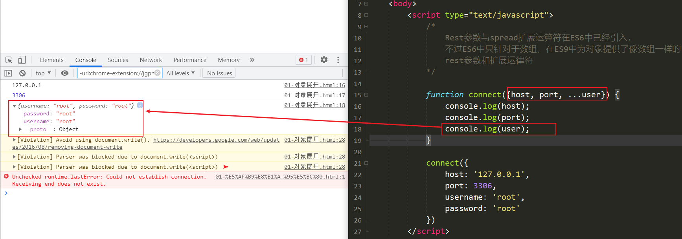Screen dimensions: 682x239
Task: Expand the __proto__ Object entry
Action: click(20, 129)
